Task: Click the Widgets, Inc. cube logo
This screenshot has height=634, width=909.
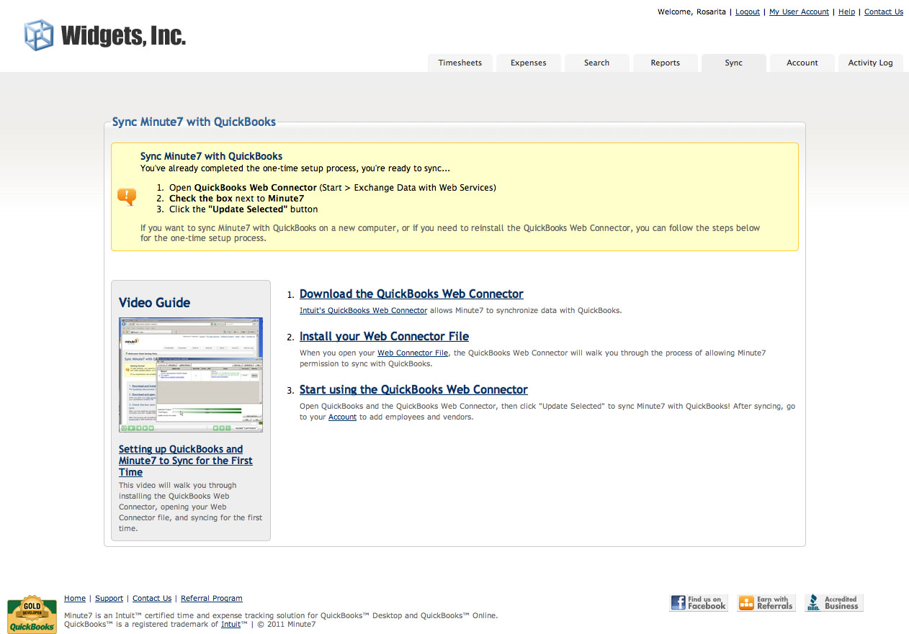Action: (x=39, y=35)
